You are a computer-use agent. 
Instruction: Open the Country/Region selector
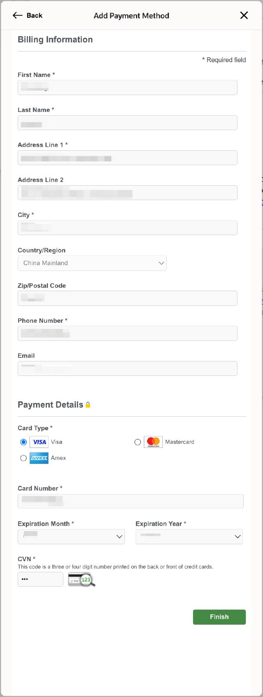(92, 263)
